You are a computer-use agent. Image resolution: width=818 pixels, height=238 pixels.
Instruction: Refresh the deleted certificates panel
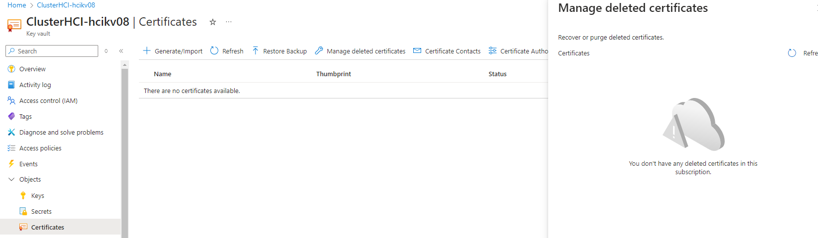click(x=803, y=53)
